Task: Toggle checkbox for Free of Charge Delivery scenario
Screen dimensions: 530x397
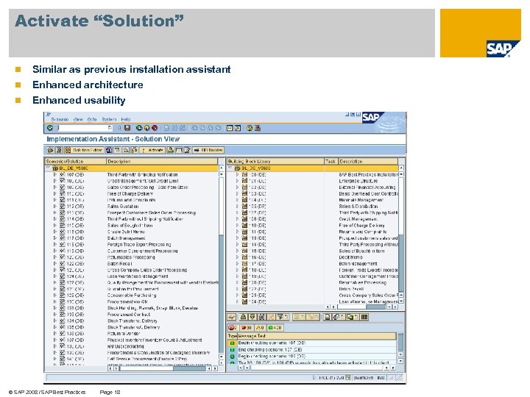Action: coord(62,194)
